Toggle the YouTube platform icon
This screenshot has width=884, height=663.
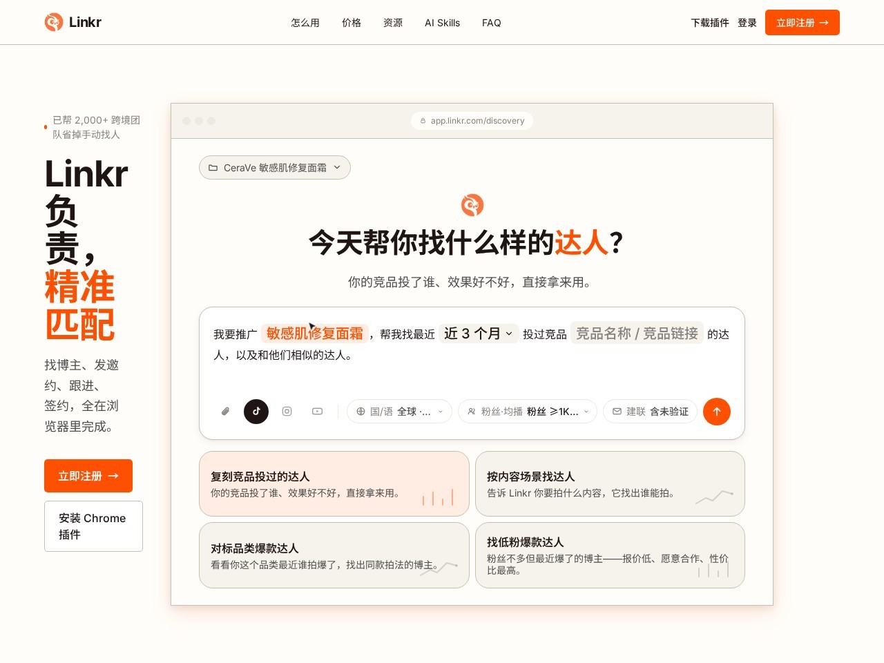tap(317, 412)
